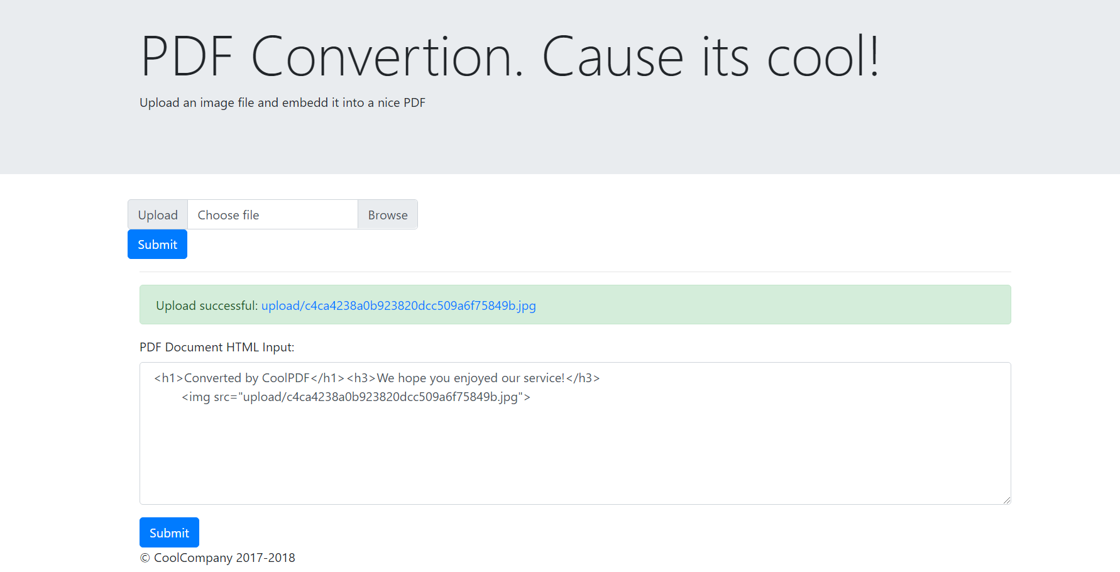Viewport: 1120px width, 572px height.
Task: Open the uploaded jpg file link
Action: coord(398,305)
